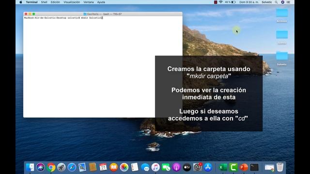The height and width of the screenshot is (174, 310).
Task: Open the green Camtasia icon
Action: (233, 167)
